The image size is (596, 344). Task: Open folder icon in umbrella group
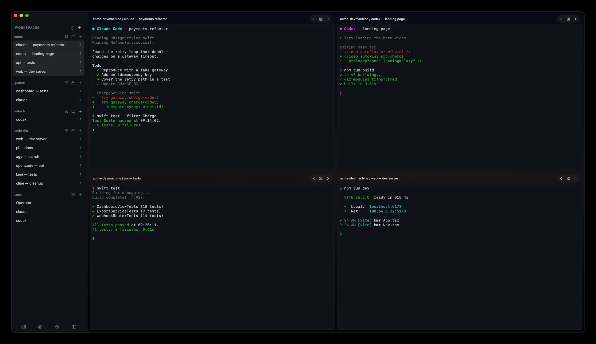73,131
